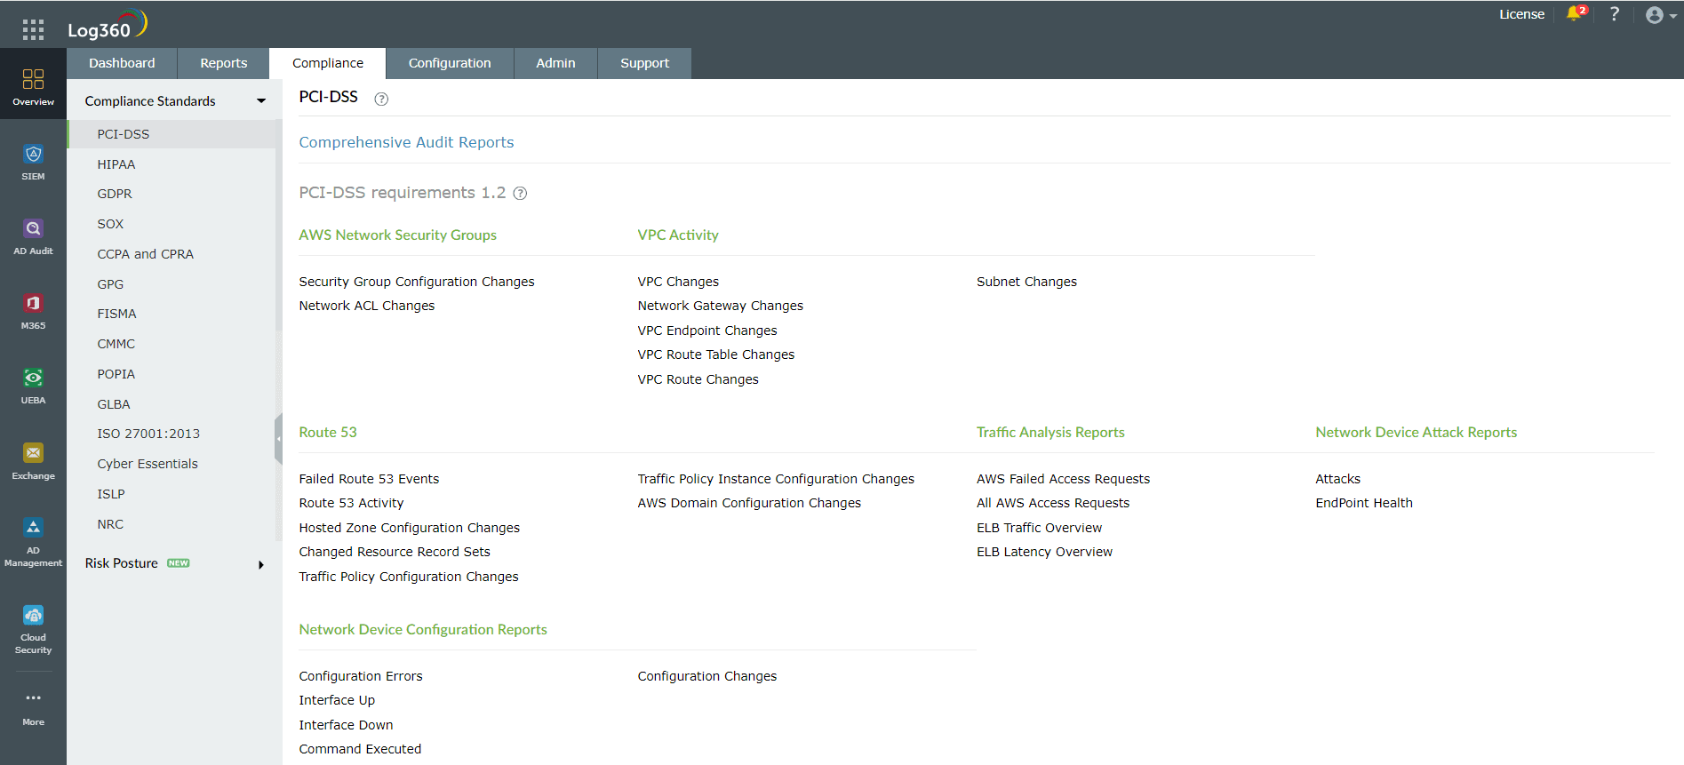Open Comprehensive Audit Reports link
Image resolution: width=1684 pixels, height=765 pixels.
(406, 142)
